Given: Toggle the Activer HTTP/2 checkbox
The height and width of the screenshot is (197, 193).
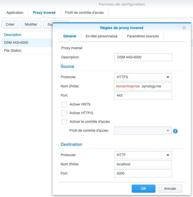Looking at the screenshot, I should click(x=64, y=113).
